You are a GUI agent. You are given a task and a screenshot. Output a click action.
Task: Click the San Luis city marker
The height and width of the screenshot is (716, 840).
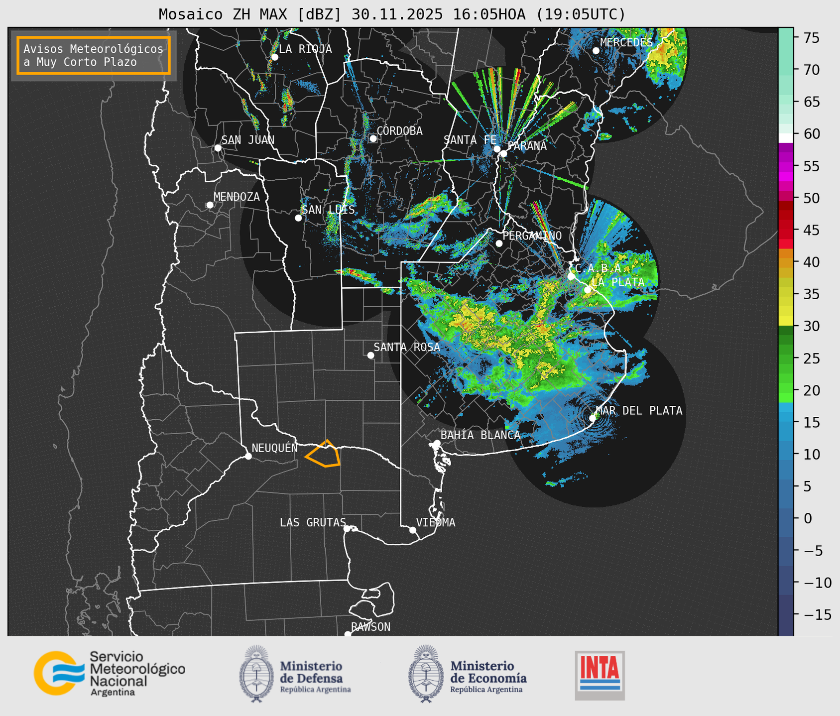coord(298,218)
